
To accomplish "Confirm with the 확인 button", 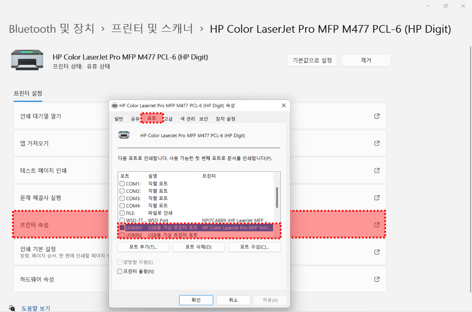I will [x=196, y=300].
